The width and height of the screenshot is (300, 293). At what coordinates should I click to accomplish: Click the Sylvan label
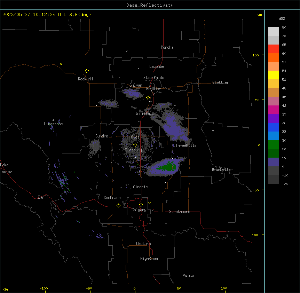point(136,85)
